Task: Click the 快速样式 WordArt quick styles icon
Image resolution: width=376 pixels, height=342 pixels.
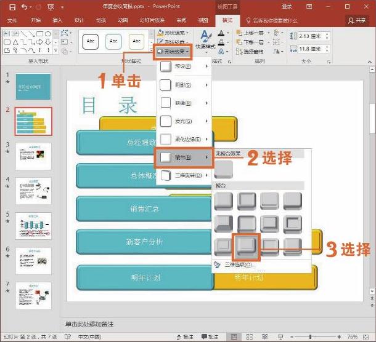Action: [x=205, y=41]
